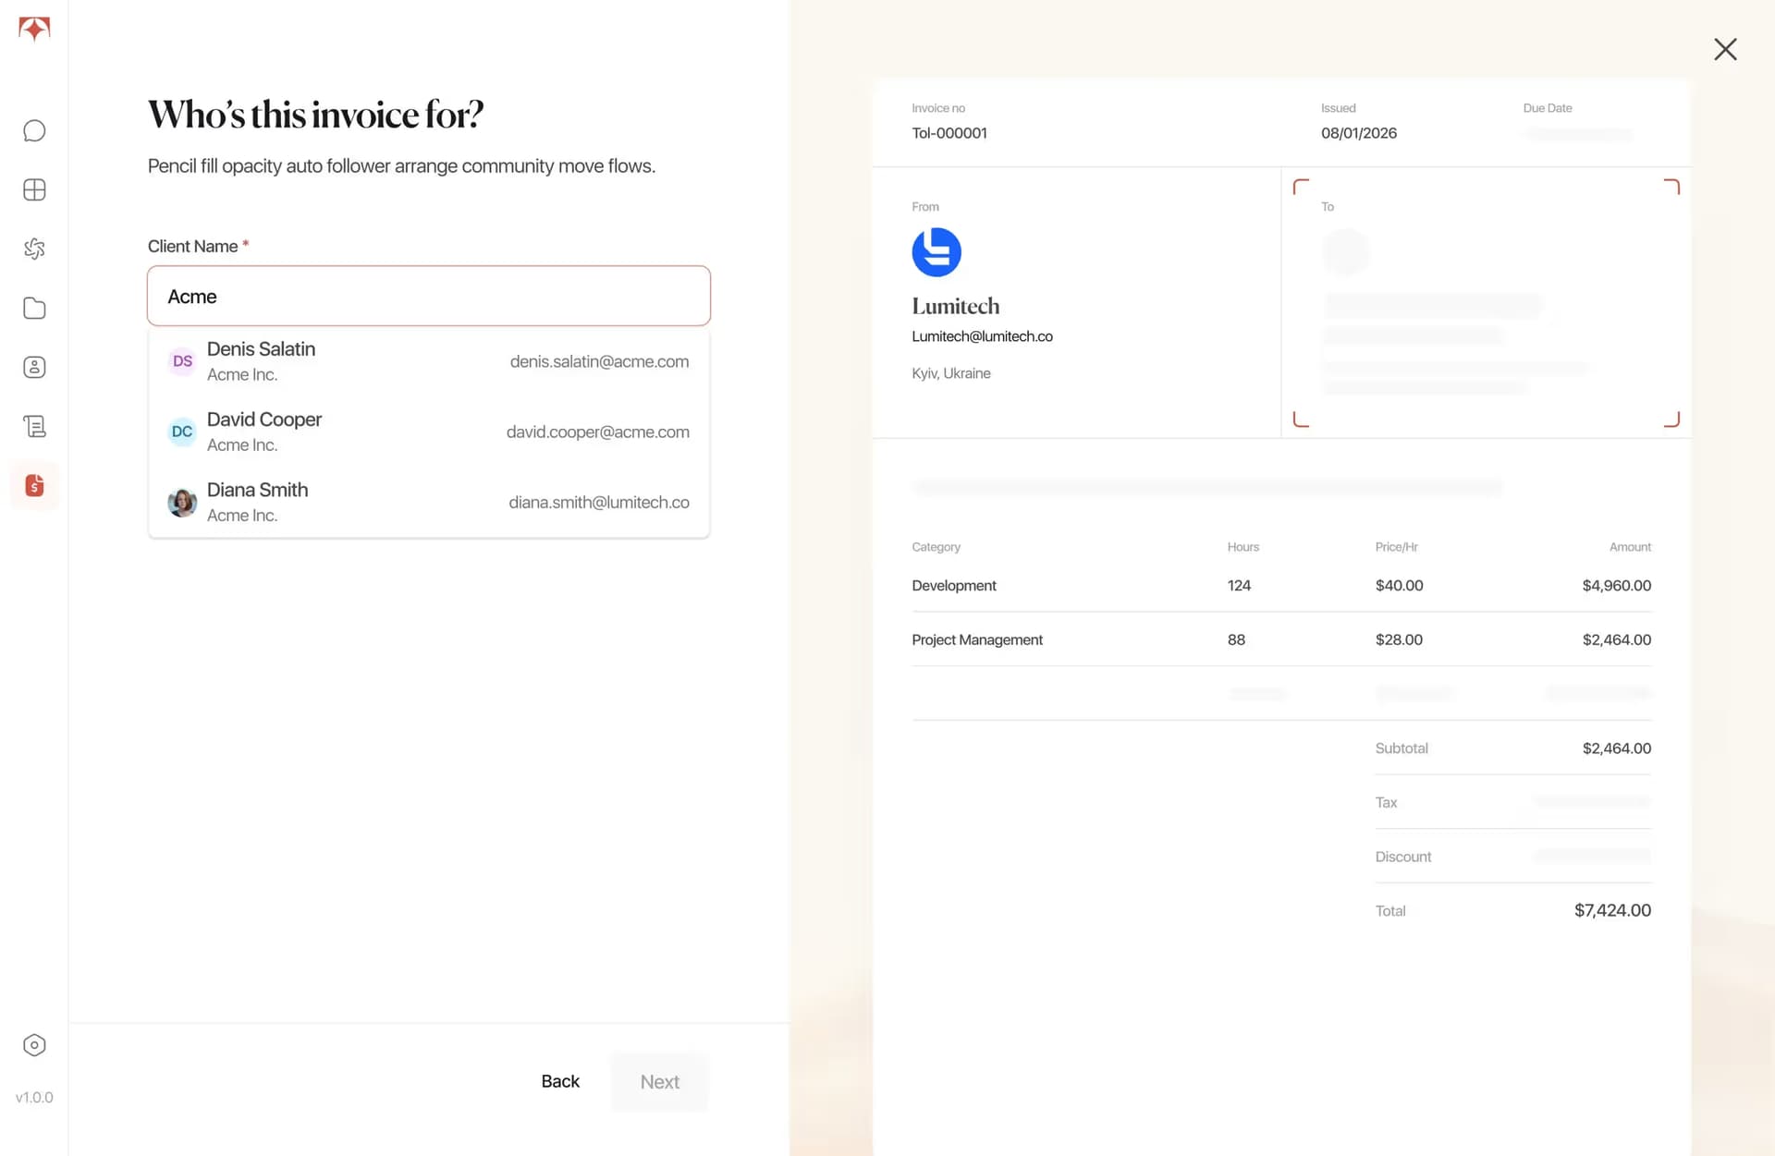Click Diana Smith's profile photo
The height and width of the screenshot is (1156, 1775).
tap(182, 502)
